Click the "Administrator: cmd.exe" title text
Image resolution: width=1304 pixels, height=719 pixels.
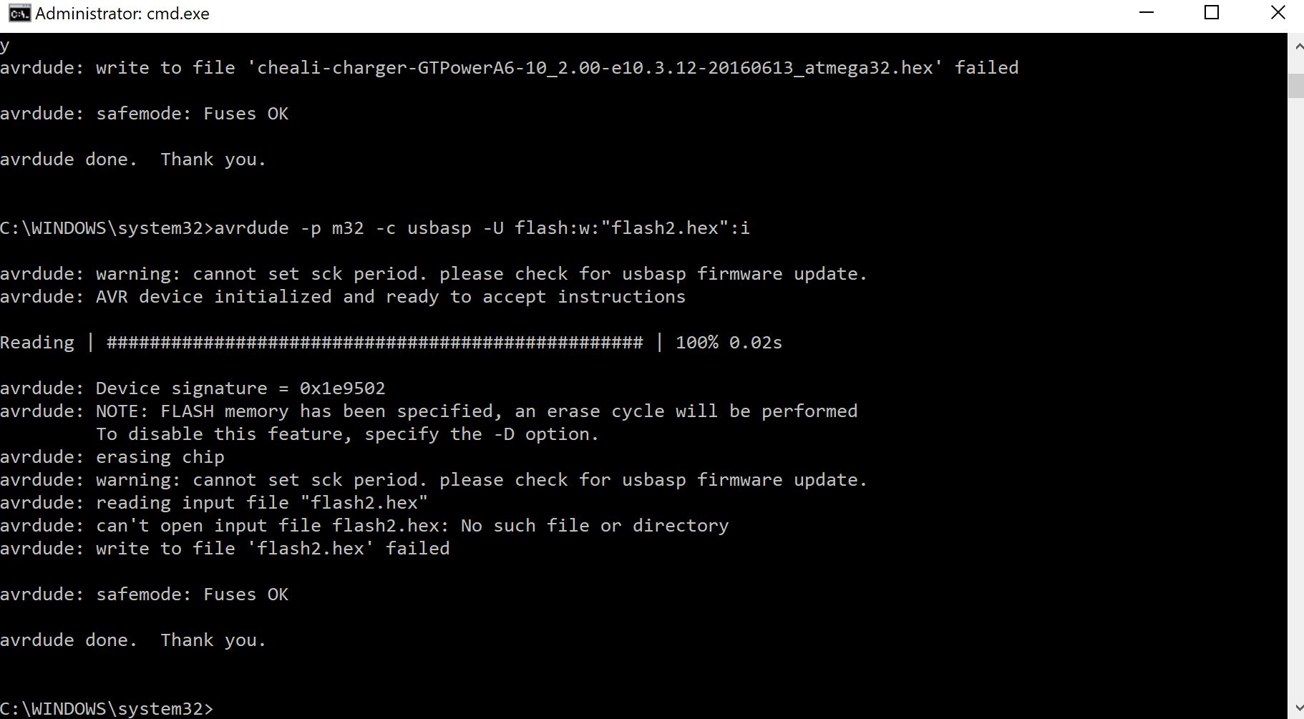coord(122,14)
